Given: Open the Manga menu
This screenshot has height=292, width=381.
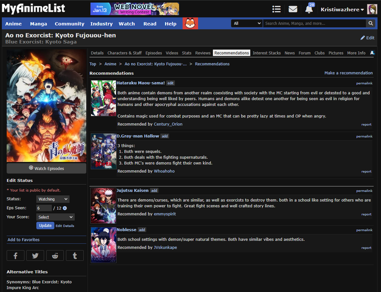Looking at the screenshot, I should point(38,24).
